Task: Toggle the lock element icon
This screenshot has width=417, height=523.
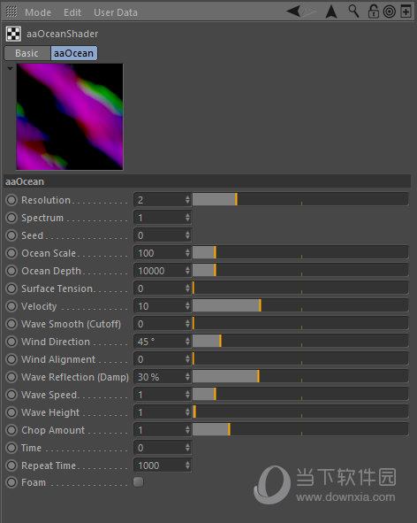Action: point(373,11)
